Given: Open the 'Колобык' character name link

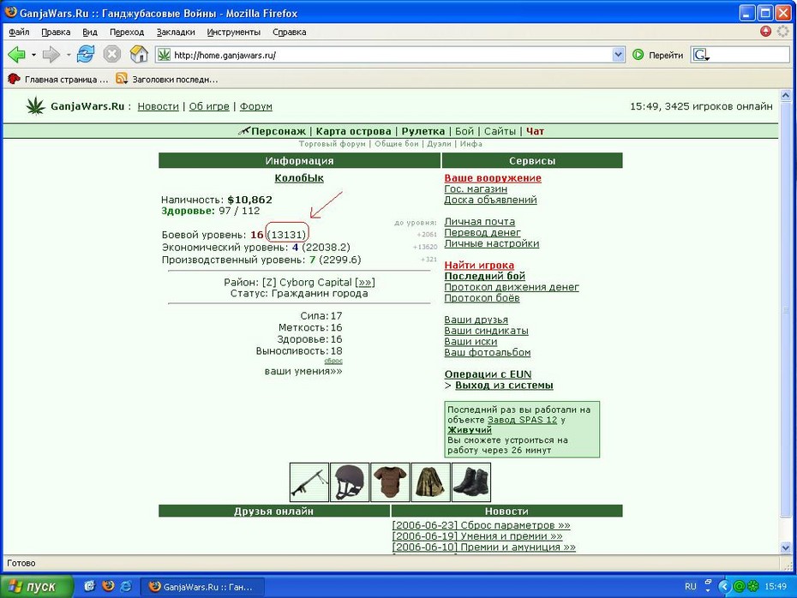Looking at the screenshot, I should 299,178.
